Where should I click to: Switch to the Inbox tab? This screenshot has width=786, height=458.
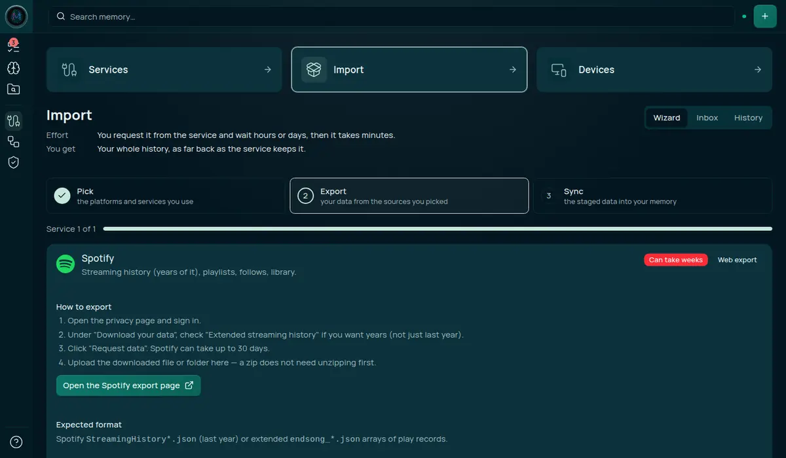(707, 118)
